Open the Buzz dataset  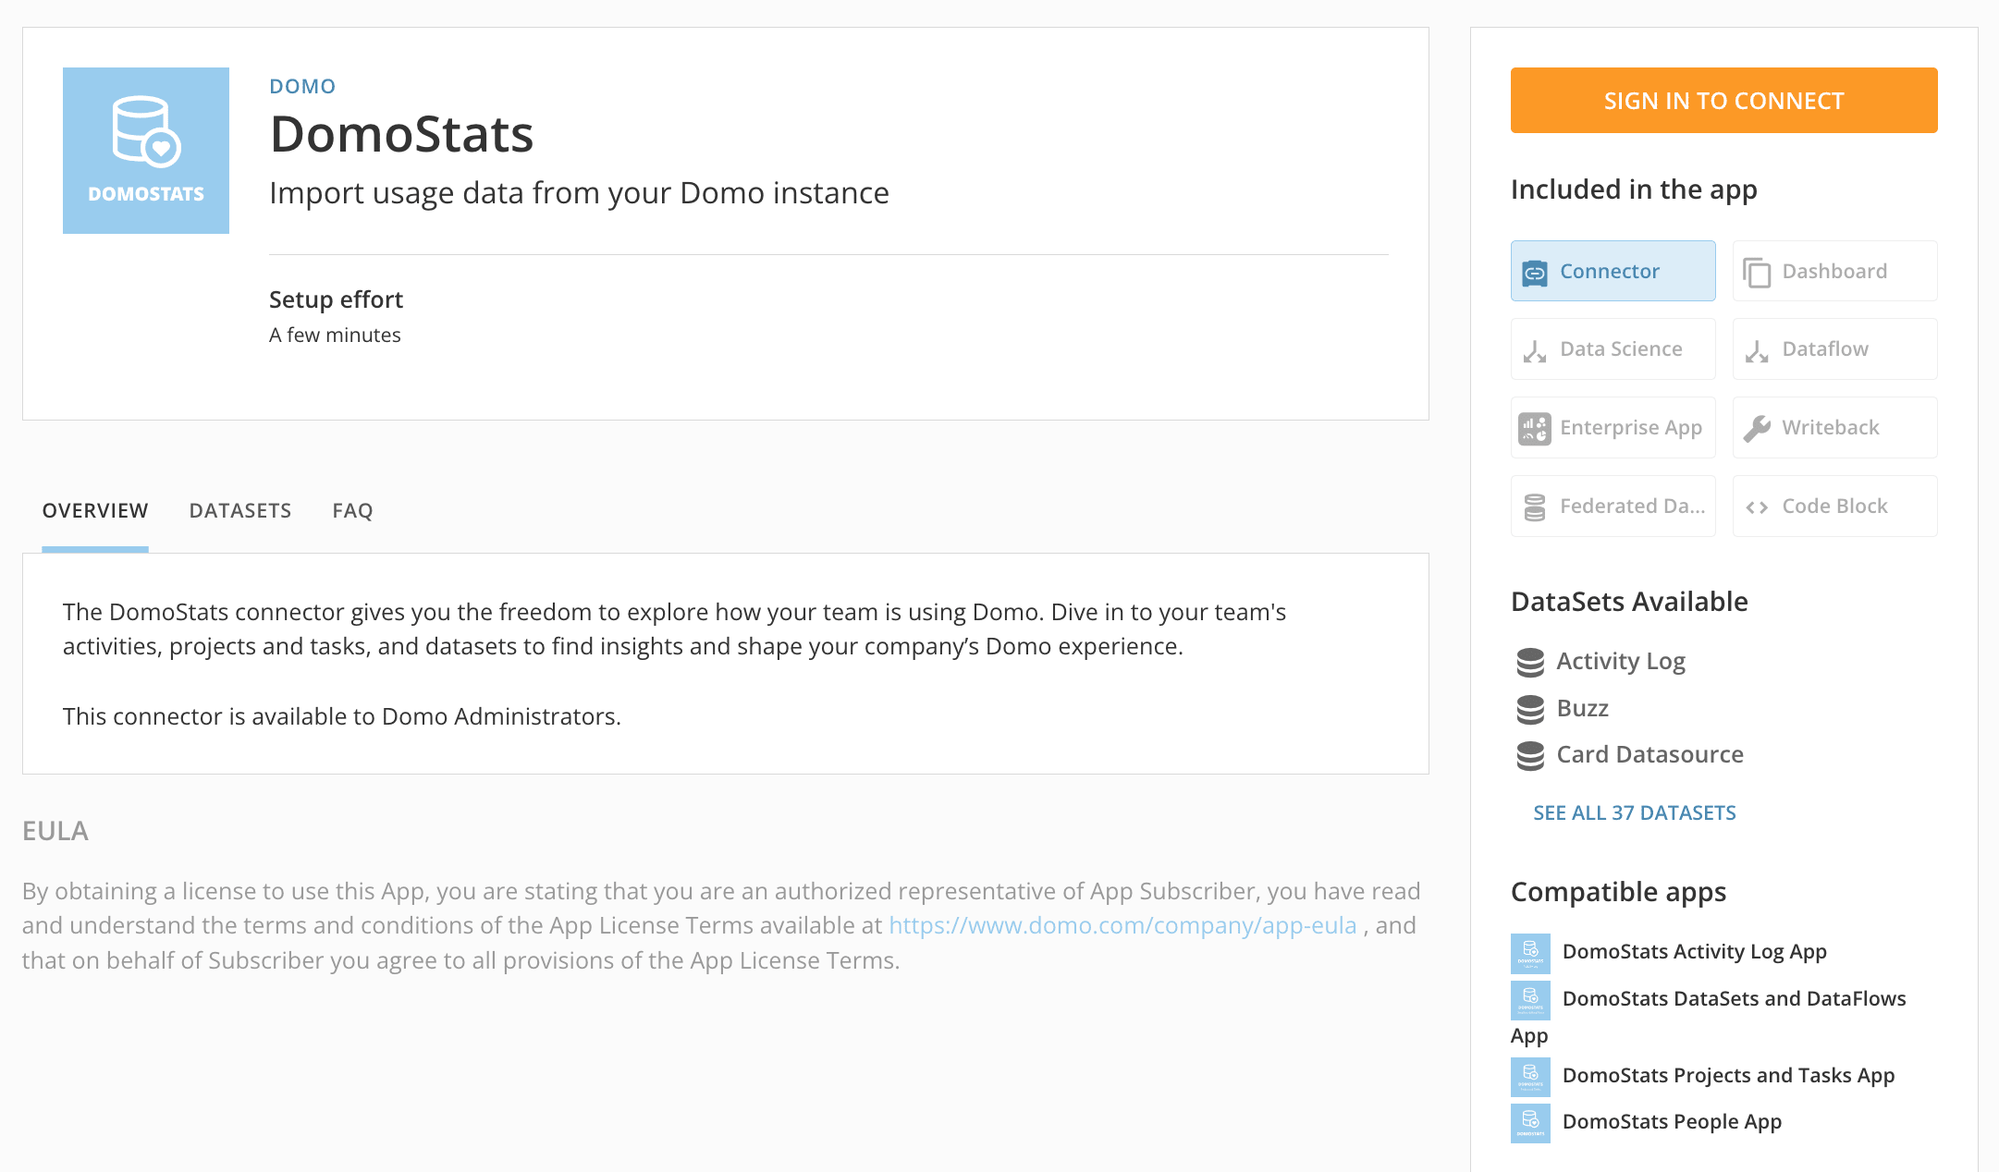(1582, 709)
